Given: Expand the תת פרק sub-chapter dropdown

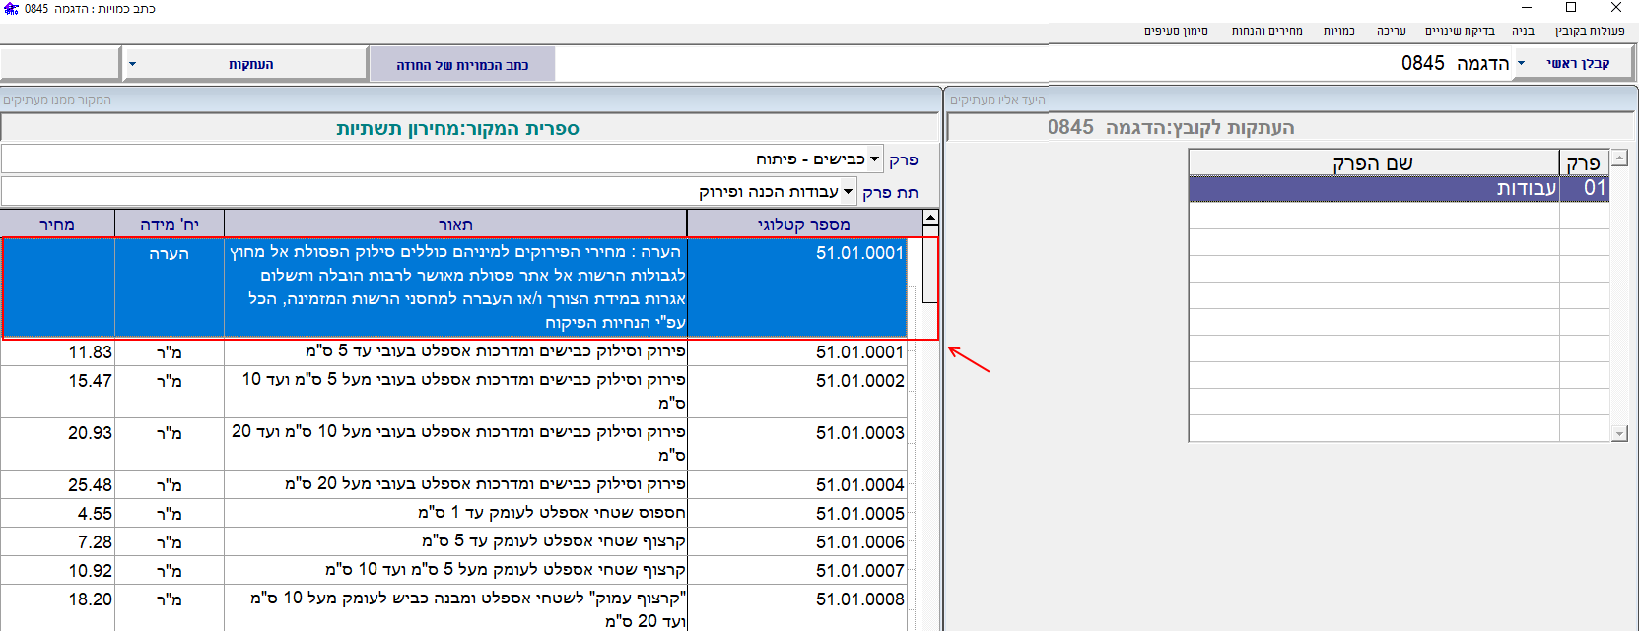Looking at the screenshot, I should tap(849, 192).
